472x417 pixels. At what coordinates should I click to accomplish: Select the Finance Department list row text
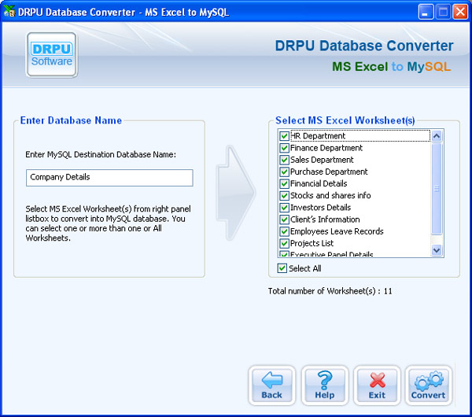coord(326,148)
